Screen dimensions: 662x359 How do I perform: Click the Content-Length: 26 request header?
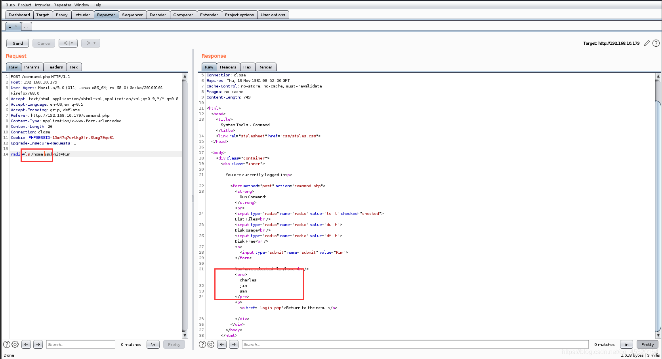[x=32, y=127]
